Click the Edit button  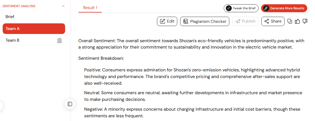(x=167, y=21)
